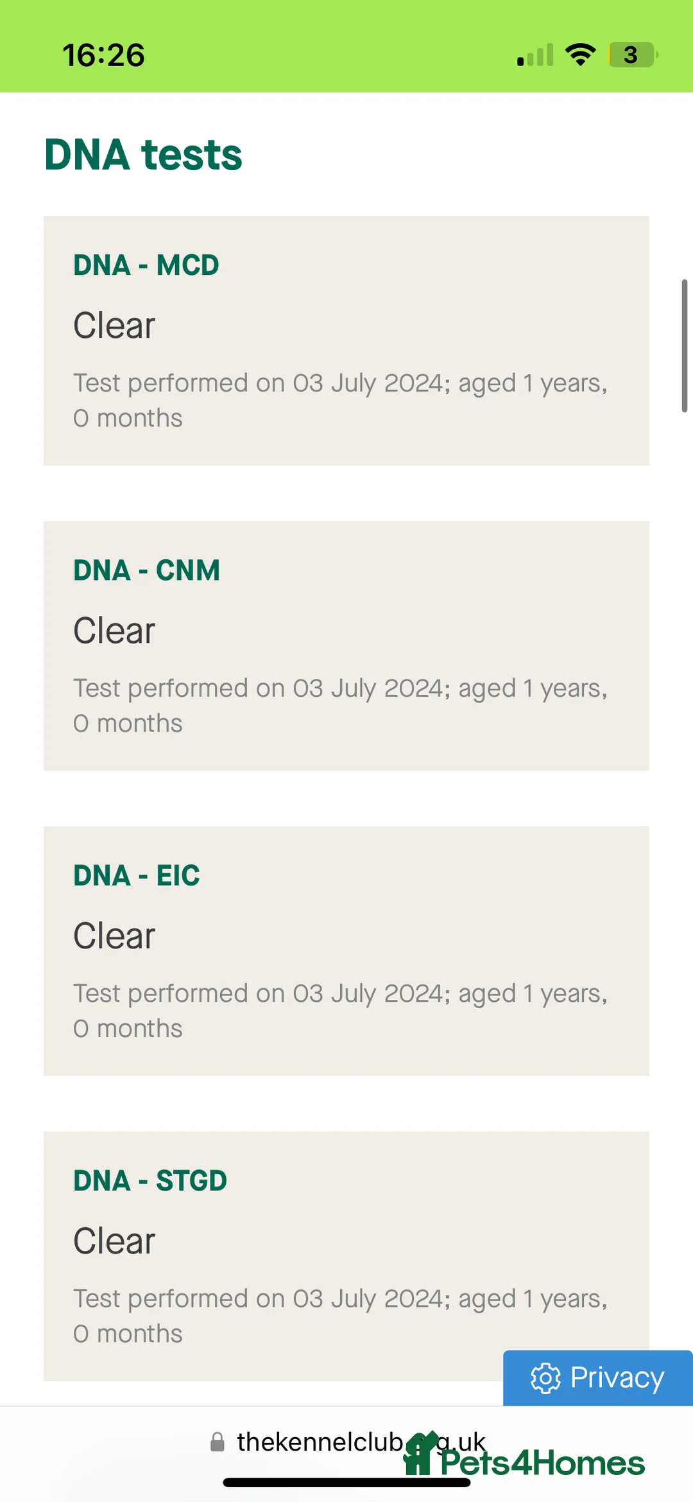Select the DNA - CNM heading
The height and width of the screenshot is (1502, 693).
click(x=146, y=570)
